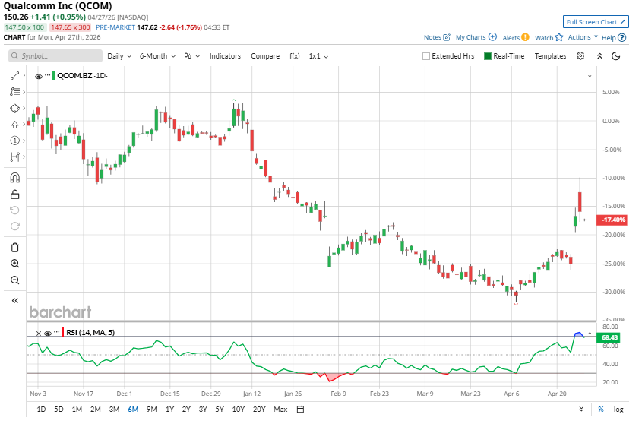Click the Symbol search field
This screenshot has height=427, width=642.
tap(55, 55)
